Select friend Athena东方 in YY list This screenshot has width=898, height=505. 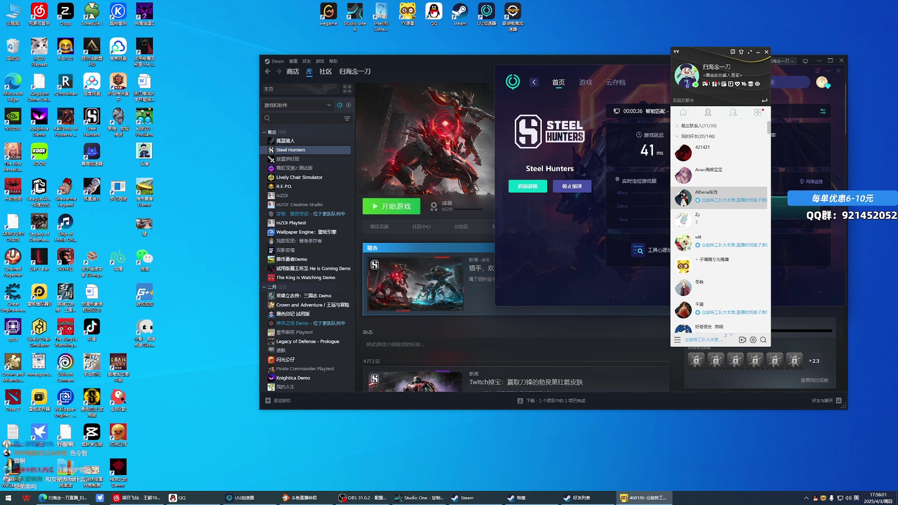click(719, 197)
